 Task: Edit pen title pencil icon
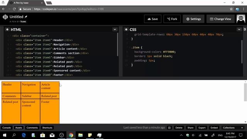tap(26, 17)
